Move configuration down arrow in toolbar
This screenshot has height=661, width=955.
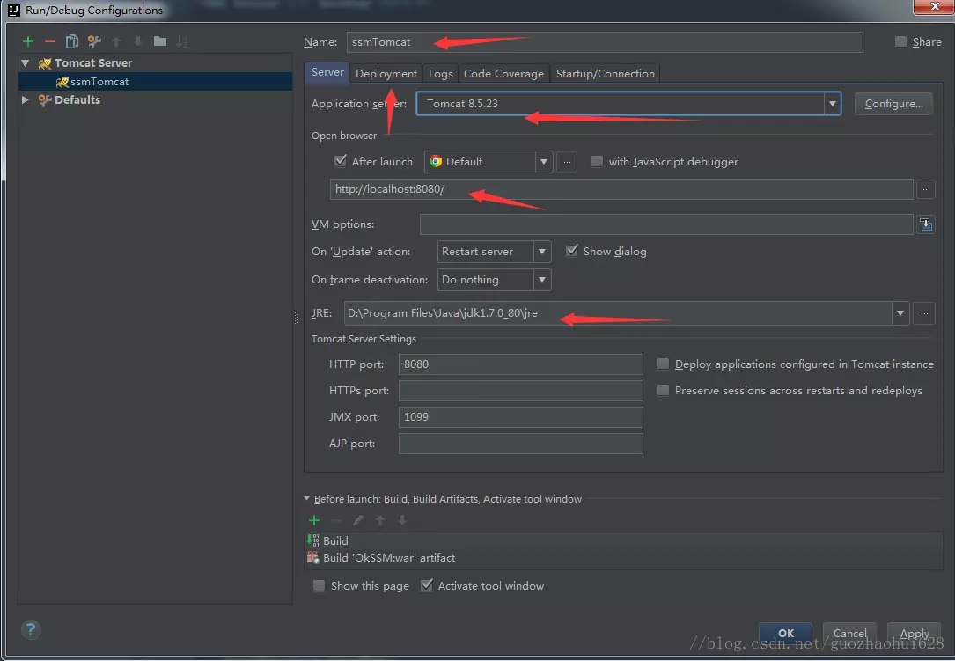[137, 41]
